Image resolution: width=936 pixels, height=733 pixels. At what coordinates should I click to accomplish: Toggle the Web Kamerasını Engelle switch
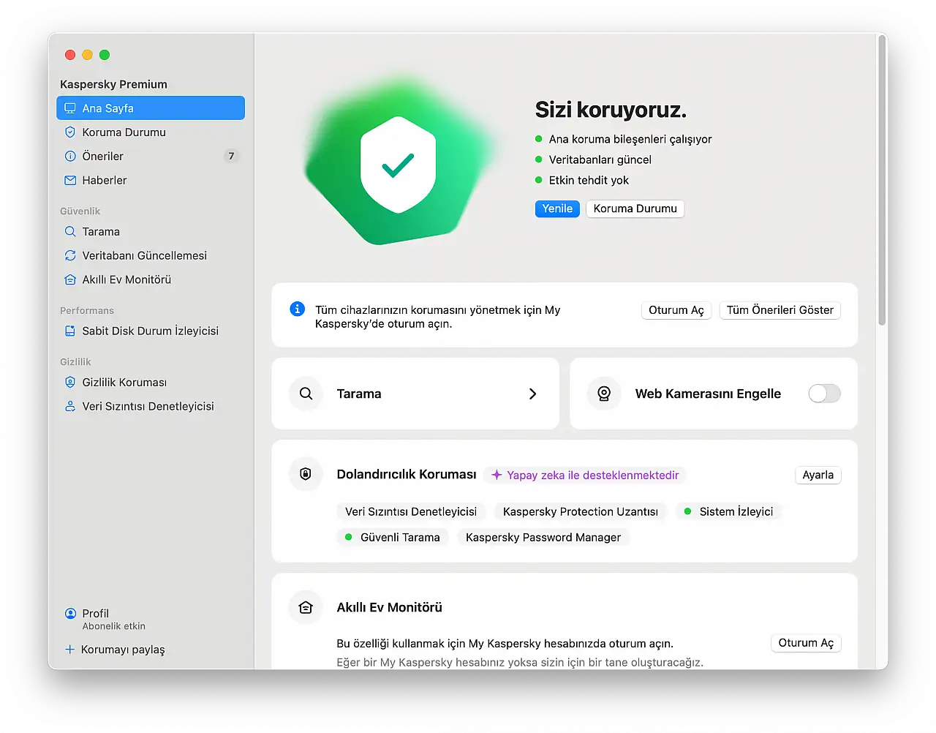pos(824,394)
